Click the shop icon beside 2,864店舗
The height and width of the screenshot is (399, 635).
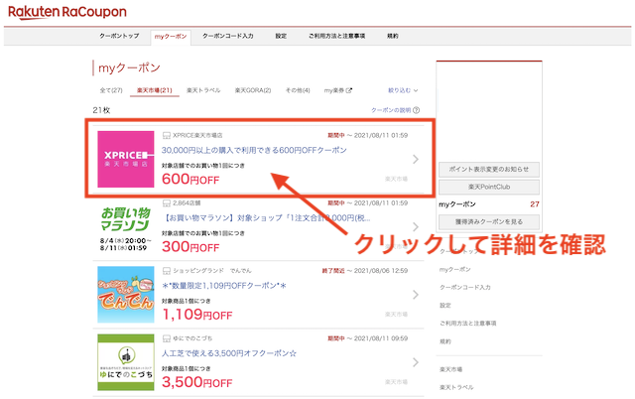pos(166,202)
